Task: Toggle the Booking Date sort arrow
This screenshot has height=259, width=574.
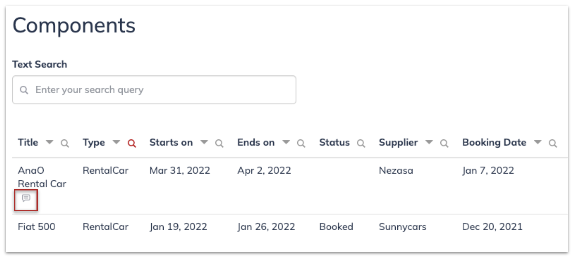Action: tap(538, 142)
